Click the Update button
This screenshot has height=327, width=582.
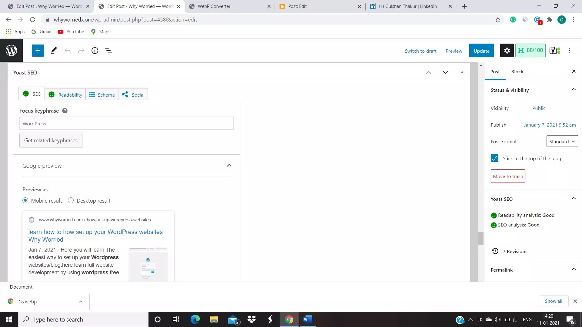pyautogui.click(x=481, y=51)
